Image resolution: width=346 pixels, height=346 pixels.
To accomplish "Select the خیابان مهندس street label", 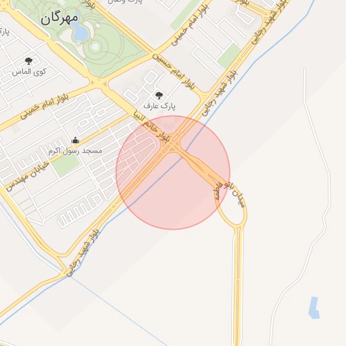I will pos(27,176).
